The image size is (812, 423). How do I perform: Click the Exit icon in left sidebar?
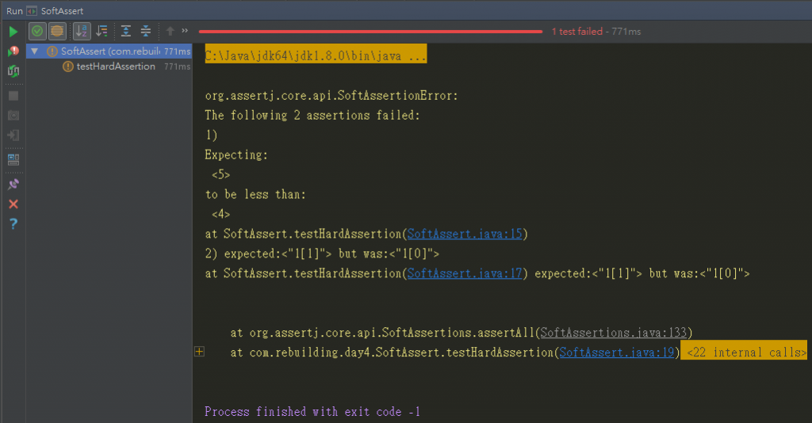coord(13,135)
